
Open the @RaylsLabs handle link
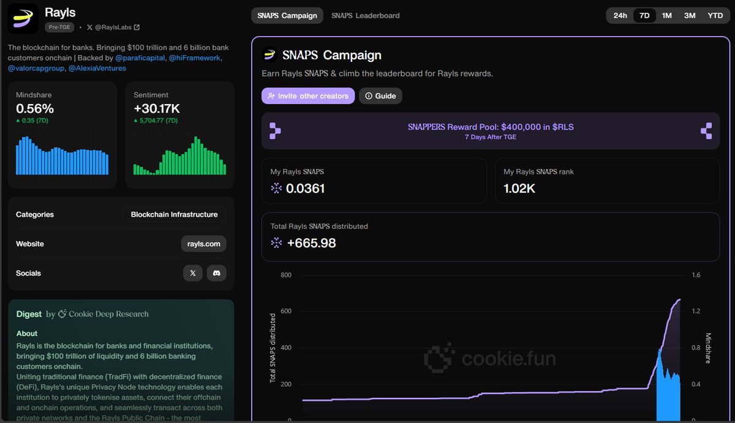tap(115, 27)
